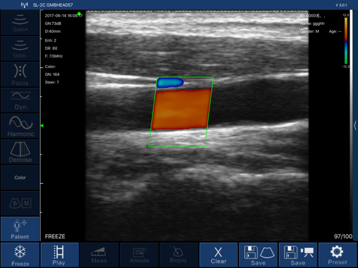This screenshot has height=268, width=358.
Task: Click the green orientation dot marker
Action: coord(79,14)
